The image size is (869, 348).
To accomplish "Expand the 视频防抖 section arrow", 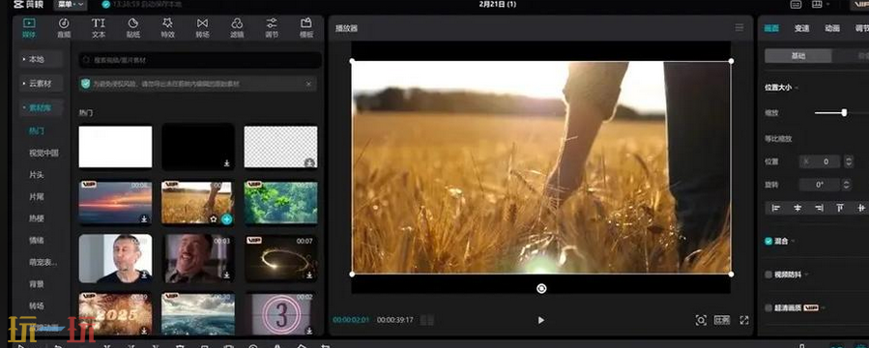I will pyautogui.click(x=806, y=275).
